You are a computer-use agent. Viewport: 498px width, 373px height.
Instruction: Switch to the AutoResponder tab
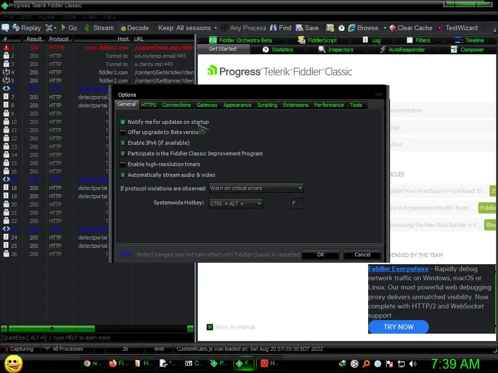point(402,50)
